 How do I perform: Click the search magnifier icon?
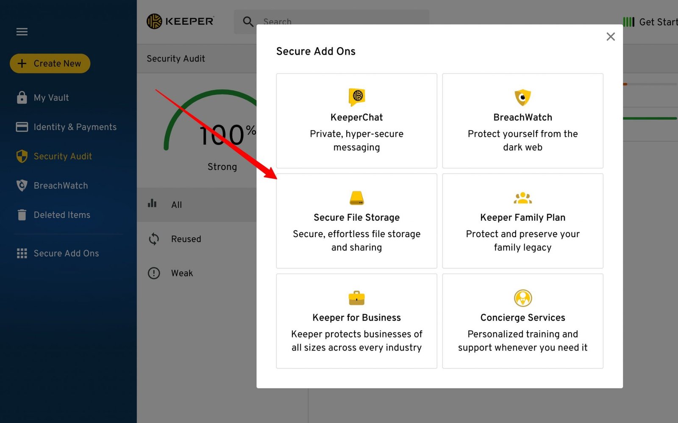pos(248,22)
